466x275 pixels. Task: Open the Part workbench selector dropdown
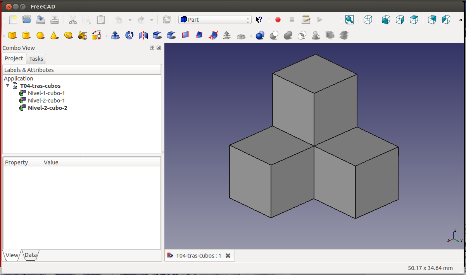click(215, 20)
